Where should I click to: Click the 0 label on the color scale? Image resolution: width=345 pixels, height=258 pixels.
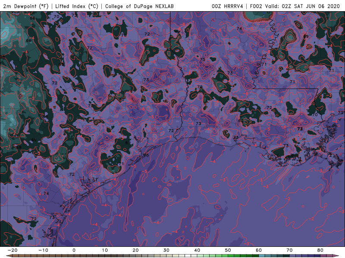click(x=74, y=250)
